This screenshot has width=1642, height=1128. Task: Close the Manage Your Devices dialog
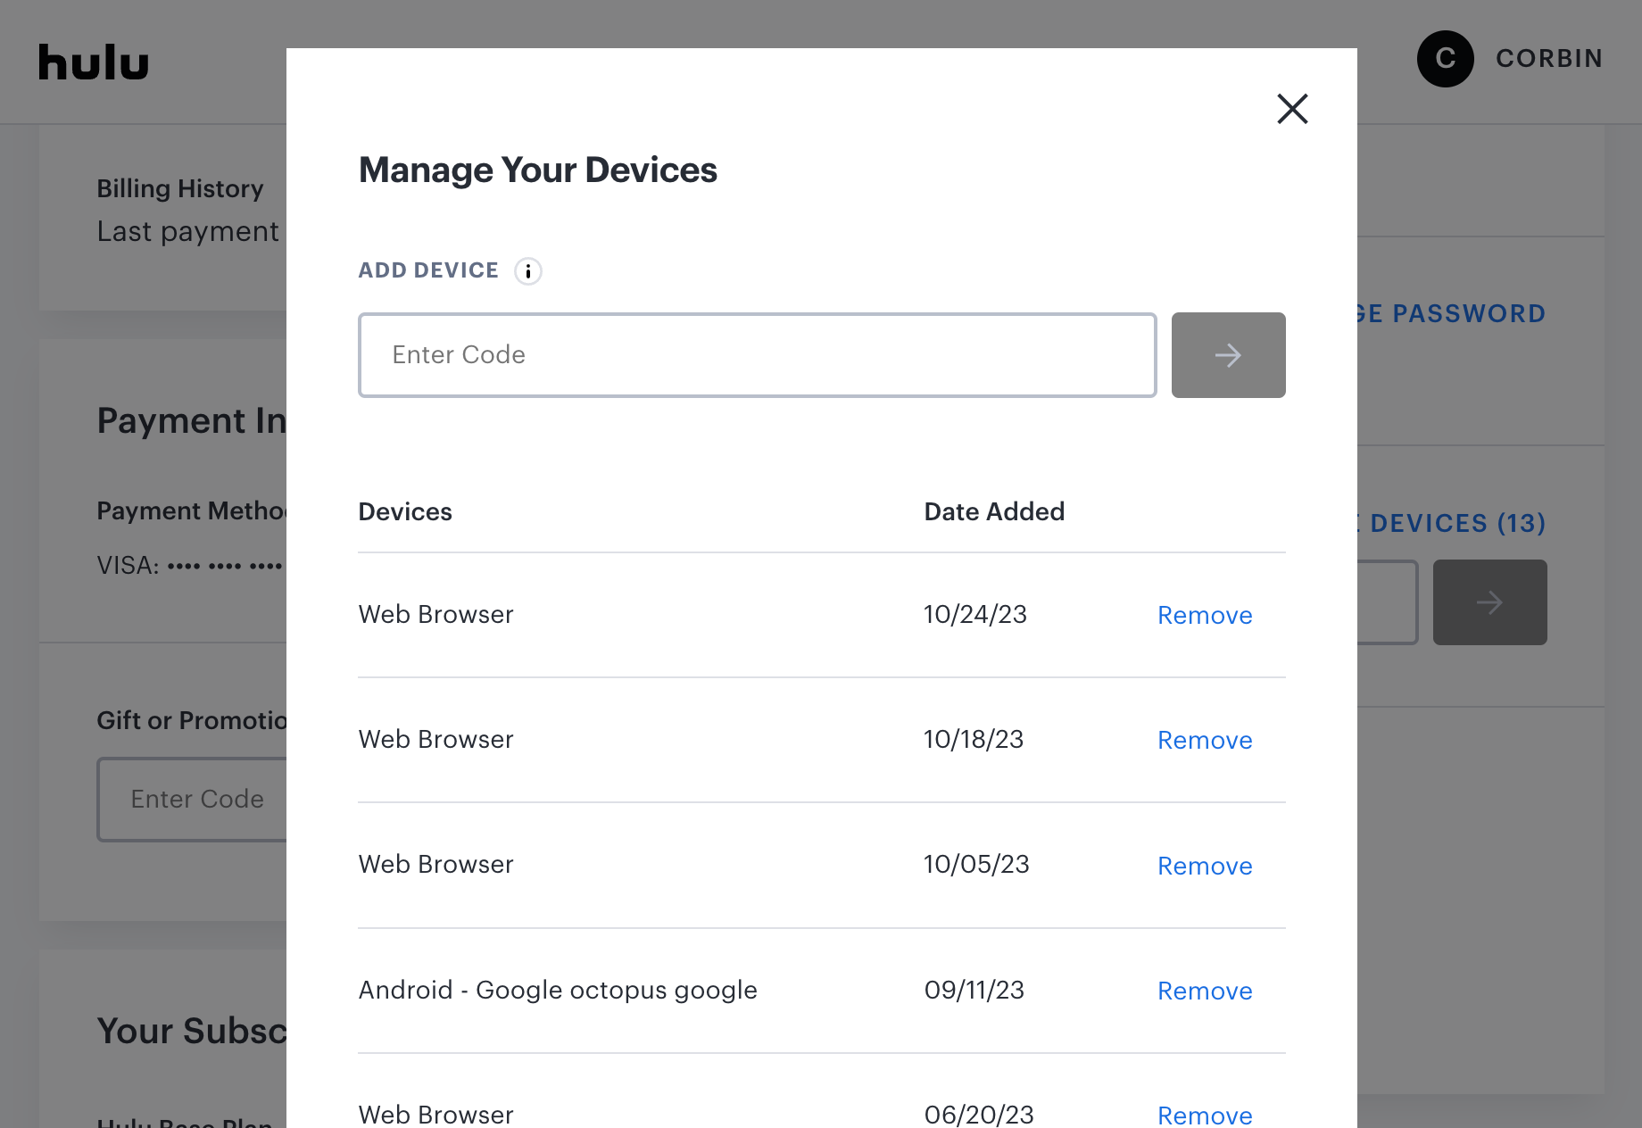click(1292, 109)
